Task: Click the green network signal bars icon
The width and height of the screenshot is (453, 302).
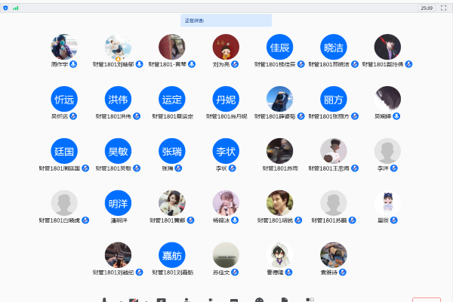Action: coord(16,8)
